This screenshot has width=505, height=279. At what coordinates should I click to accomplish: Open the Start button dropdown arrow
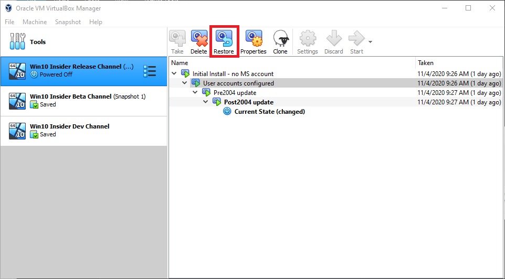click(371, 42)
